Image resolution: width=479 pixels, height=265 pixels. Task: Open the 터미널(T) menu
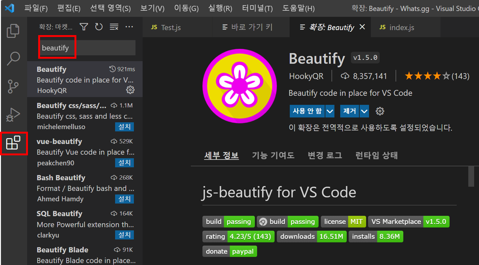257,8
